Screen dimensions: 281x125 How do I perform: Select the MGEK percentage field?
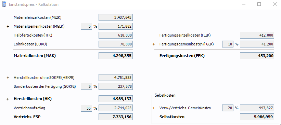(87, 26)
